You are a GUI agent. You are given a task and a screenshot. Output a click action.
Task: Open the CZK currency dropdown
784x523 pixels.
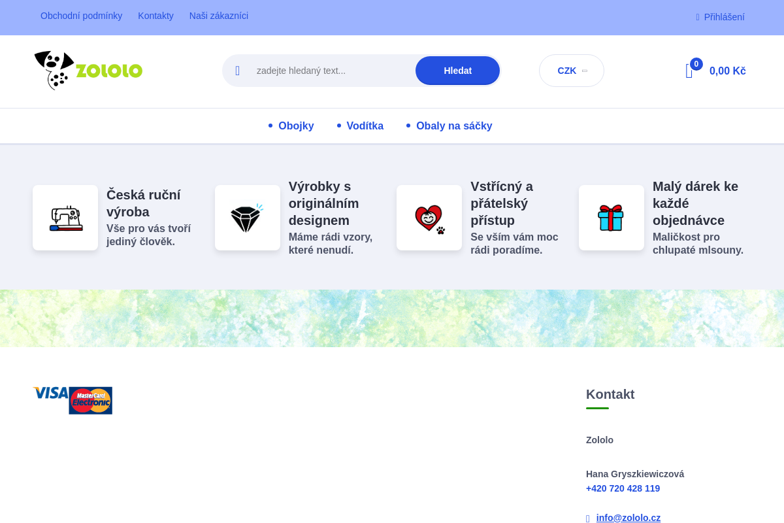[572, 71]
